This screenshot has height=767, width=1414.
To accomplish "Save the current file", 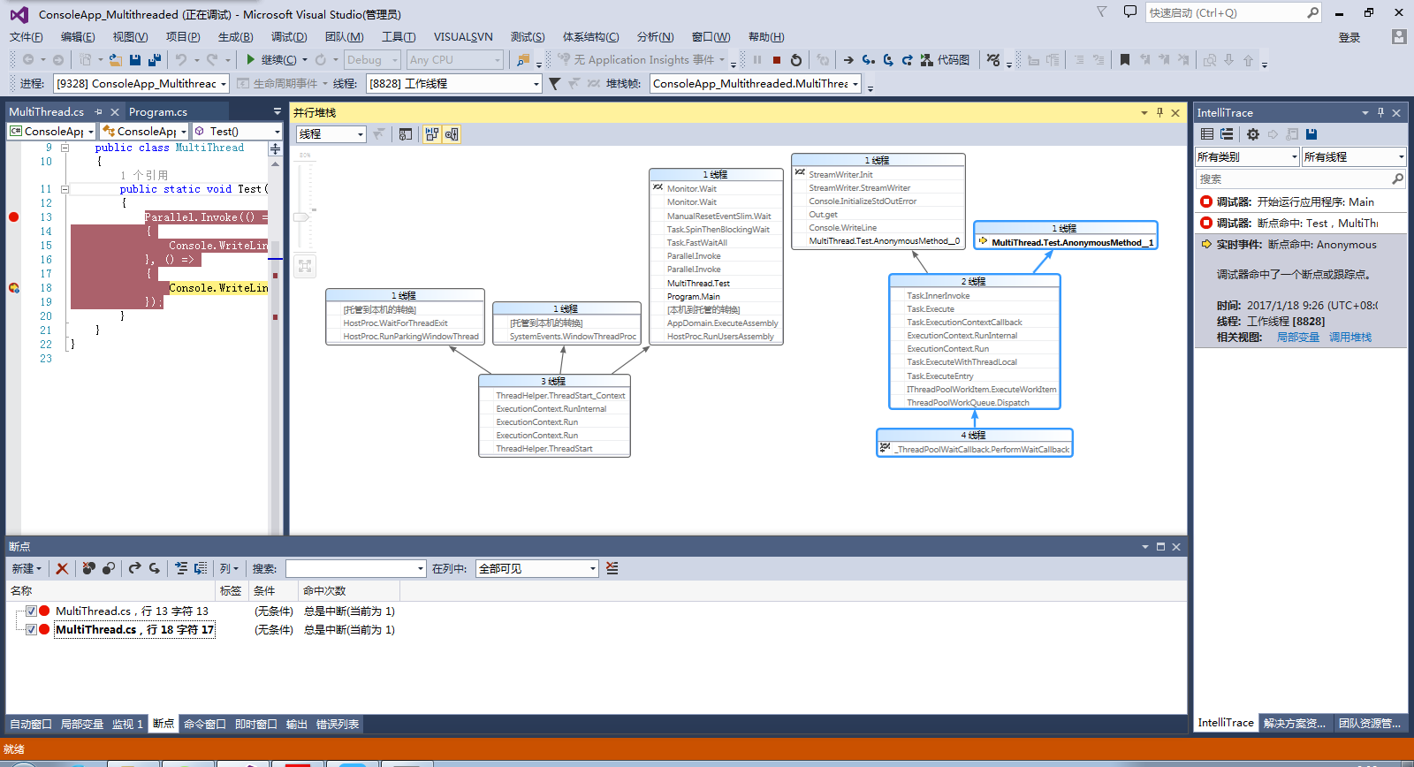I will (x=135, y=60).
